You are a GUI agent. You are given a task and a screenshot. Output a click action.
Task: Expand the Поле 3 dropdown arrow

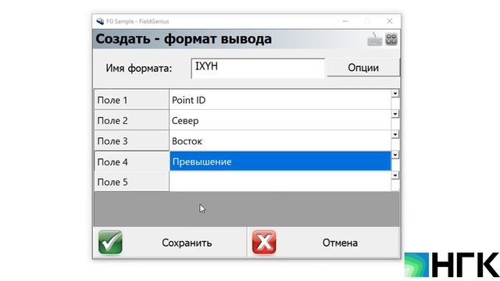click(395, 134)
